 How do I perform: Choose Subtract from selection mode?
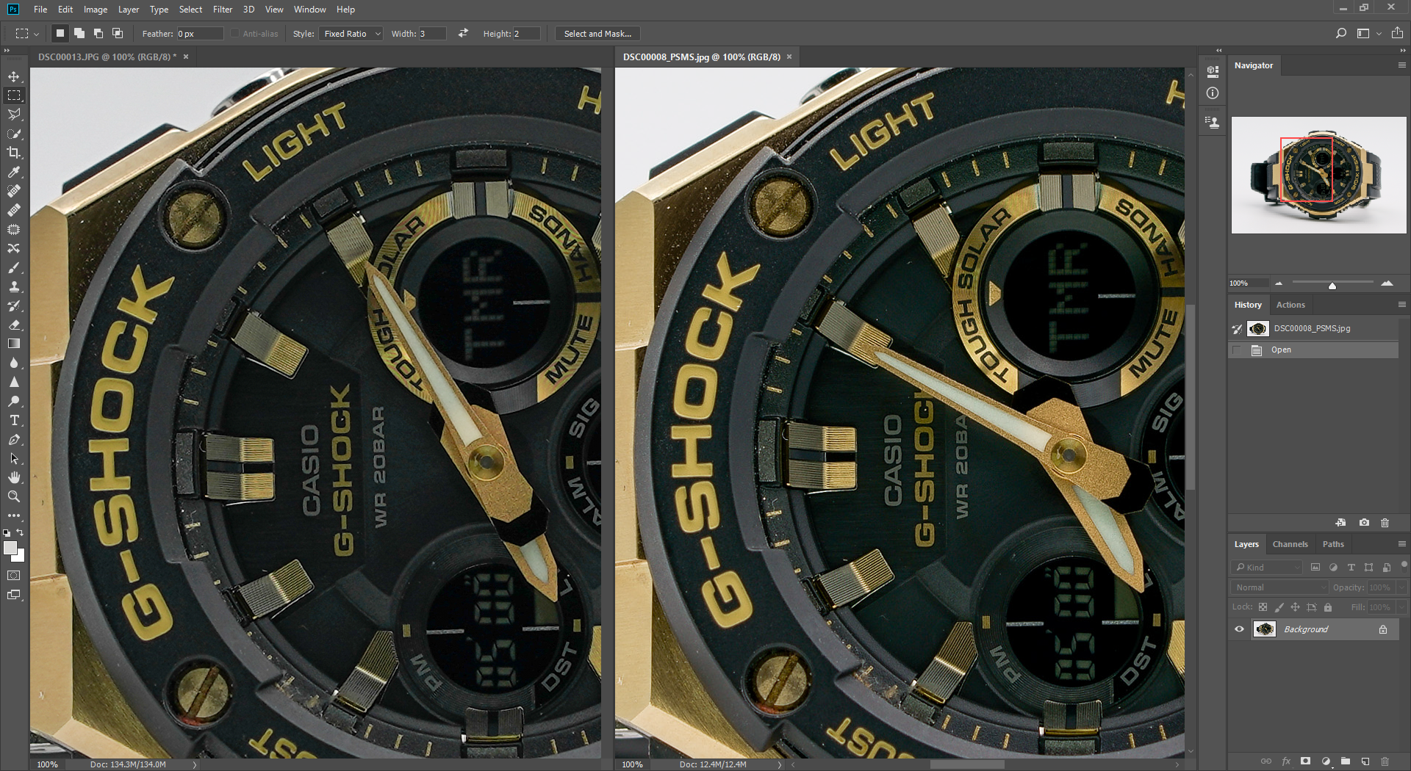click(x=98, y=33)
